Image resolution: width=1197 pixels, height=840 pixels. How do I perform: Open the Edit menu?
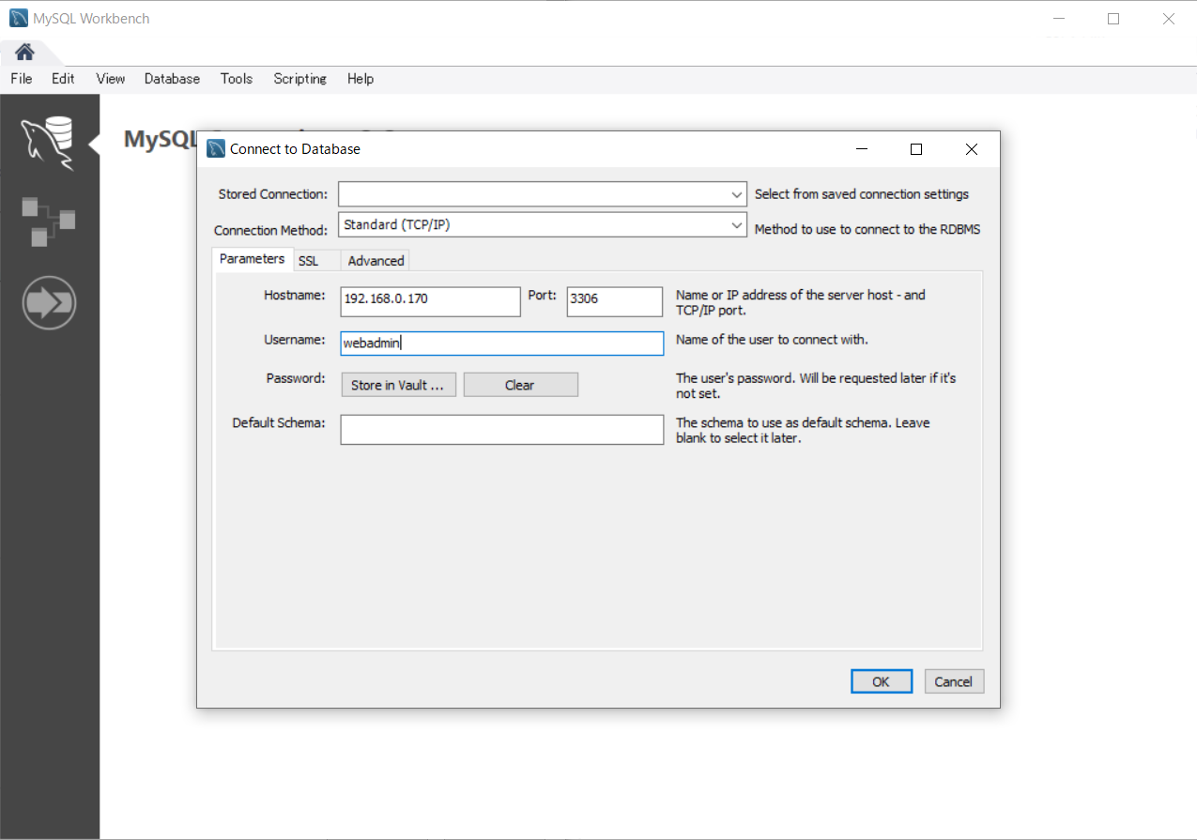pyautogui.click(x=63, y=79)
